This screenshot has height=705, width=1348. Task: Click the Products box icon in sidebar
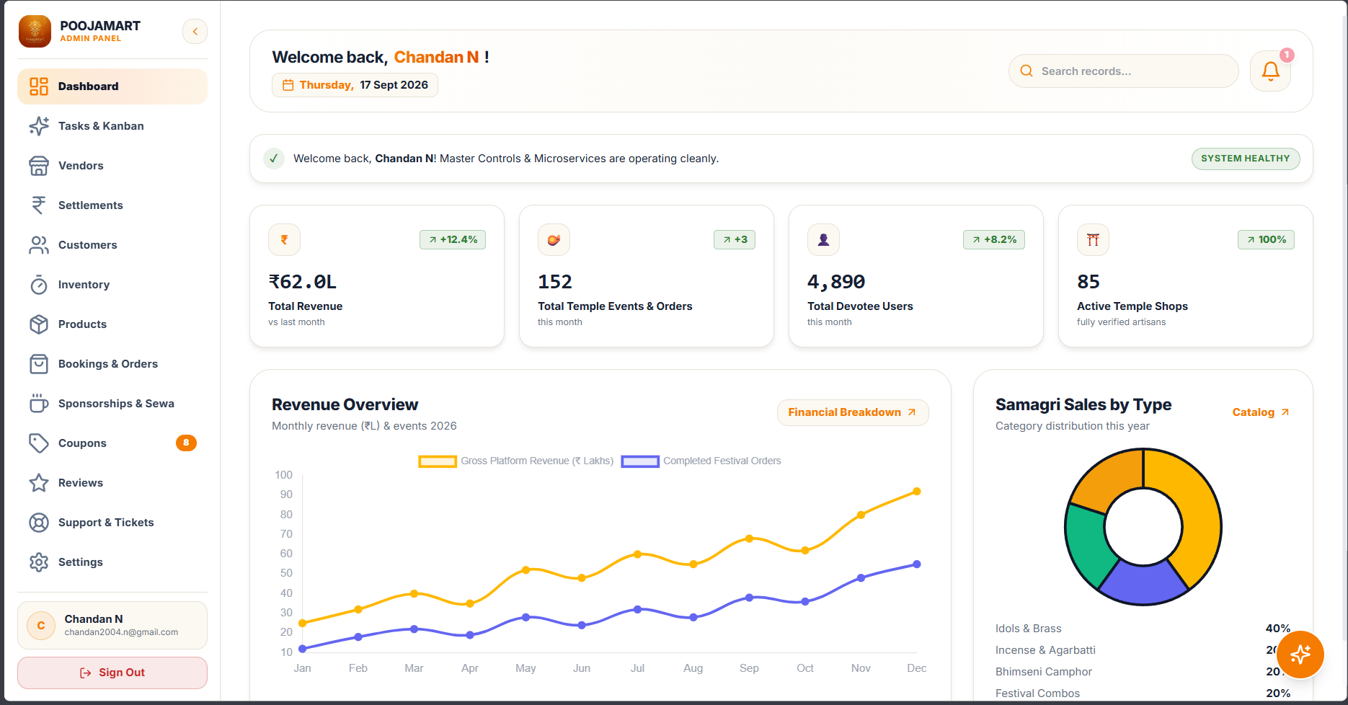pos(39,324)
